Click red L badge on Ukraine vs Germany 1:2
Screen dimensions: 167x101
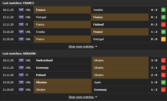(x=163, y=90)
